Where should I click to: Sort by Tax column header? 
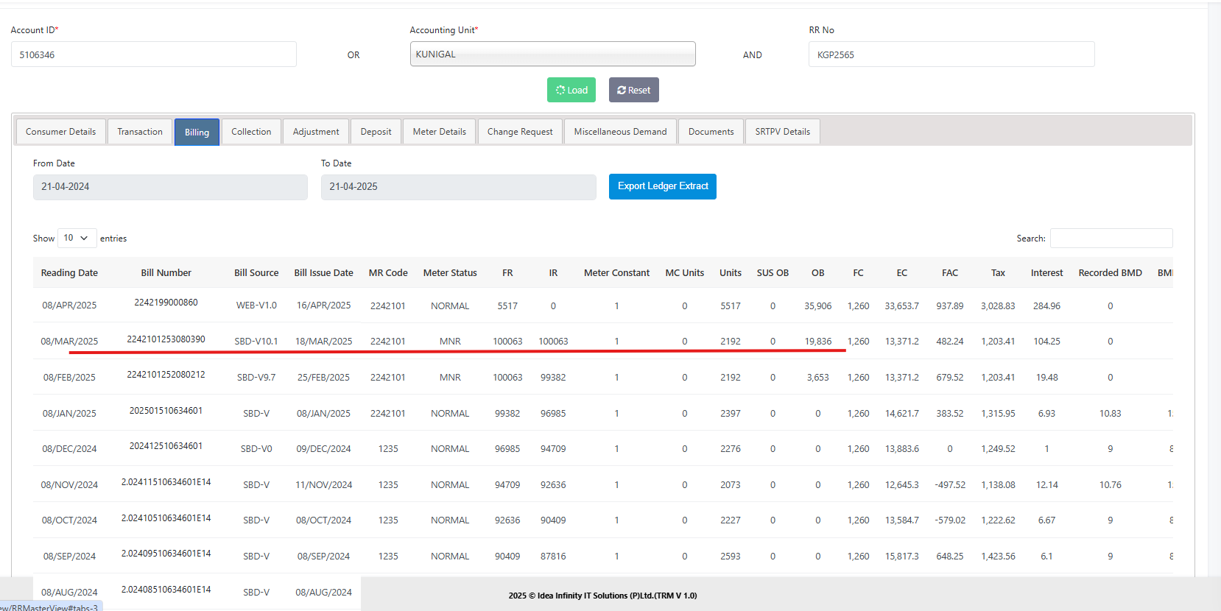point(998,272)
